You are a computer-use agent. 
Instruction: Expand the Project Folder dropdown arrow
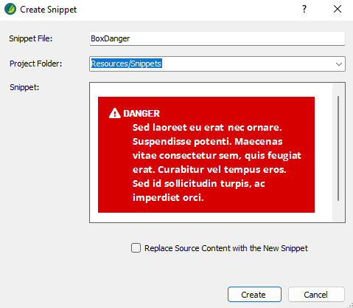click(339, 64)
